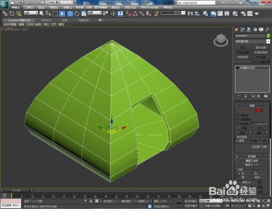Enable the 忽略背面 checkbox
Screen dimensions: 272x209
238,119
